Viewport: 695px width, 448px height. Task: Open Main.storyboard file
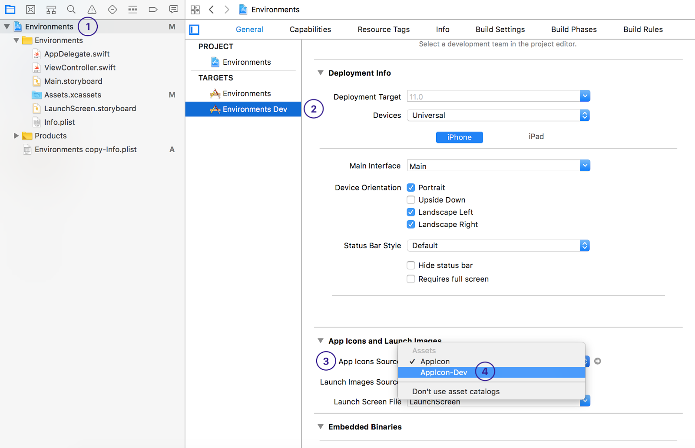coord(73,81)
